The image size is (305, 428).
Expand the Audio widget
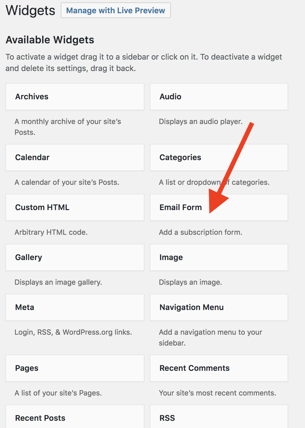click(x=219, y=96)
